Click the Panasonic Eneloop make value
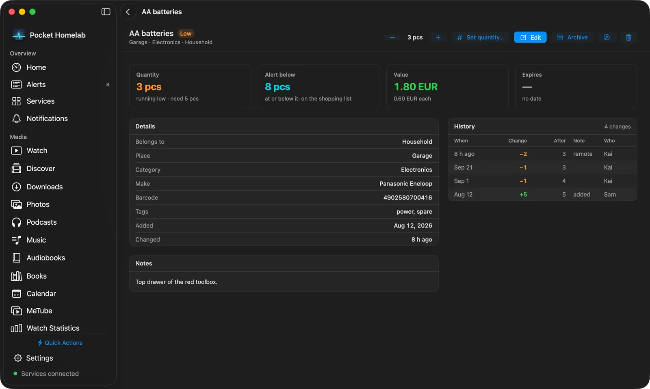Image resolution: width=650 pixels, height=389 pixels. click(x=406, y=184)
